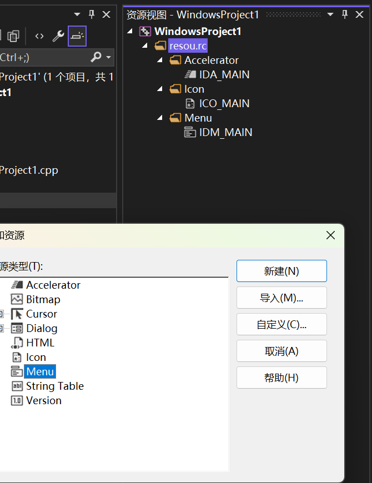
Task: Collapse the Menu folder in resource view
Action: pyautogui.click(x=160, y=118)
